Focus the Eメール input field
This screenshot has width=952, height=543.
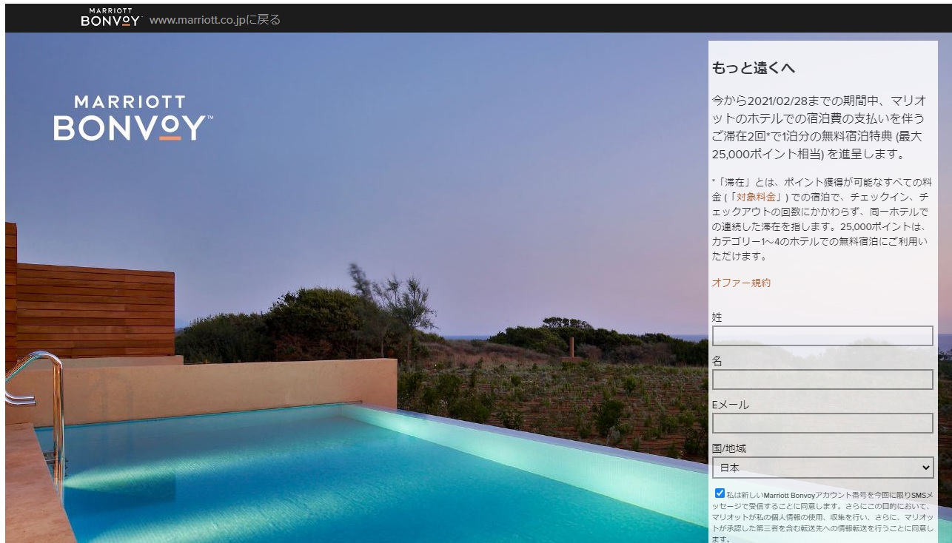[822, 423]
